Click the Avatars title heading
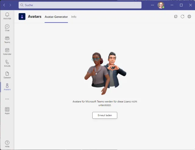The width and height of the screenshot is (195, 150). coord(34,16)
